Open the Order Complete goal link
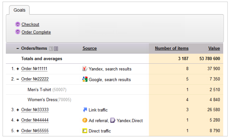 pyautogui.click(x=36, y=32)
